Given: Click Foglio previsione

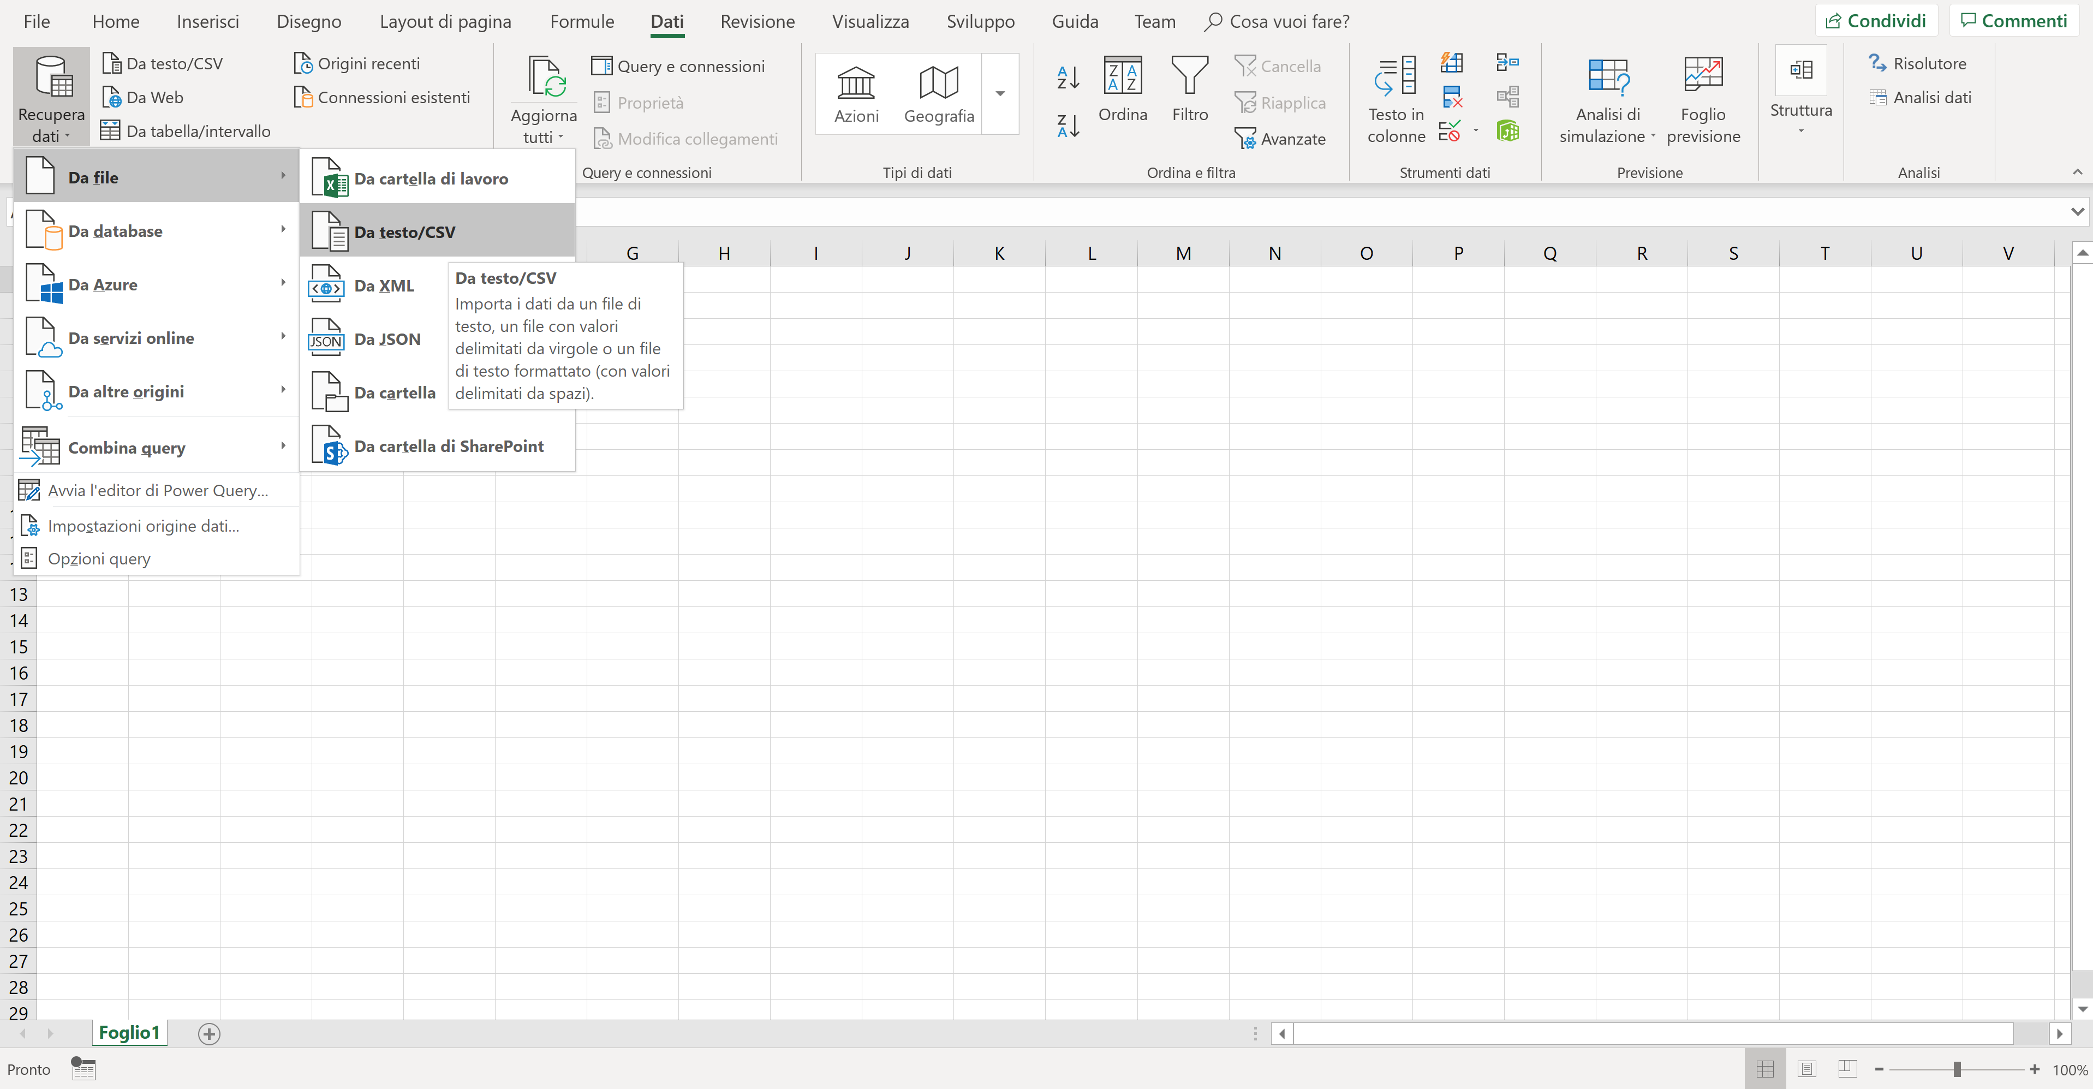Looking at the screenshot, I should coord(1703,100).
